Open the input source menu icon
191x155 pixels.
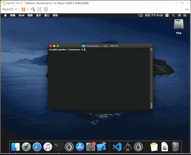click(167, 15)
